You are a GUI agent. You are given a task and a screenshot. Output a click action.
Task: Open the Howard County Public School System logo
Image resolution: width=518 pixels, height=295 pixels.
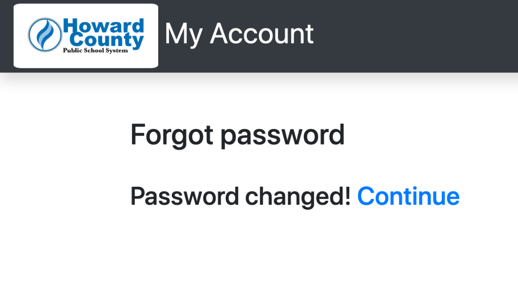[86, 35]
